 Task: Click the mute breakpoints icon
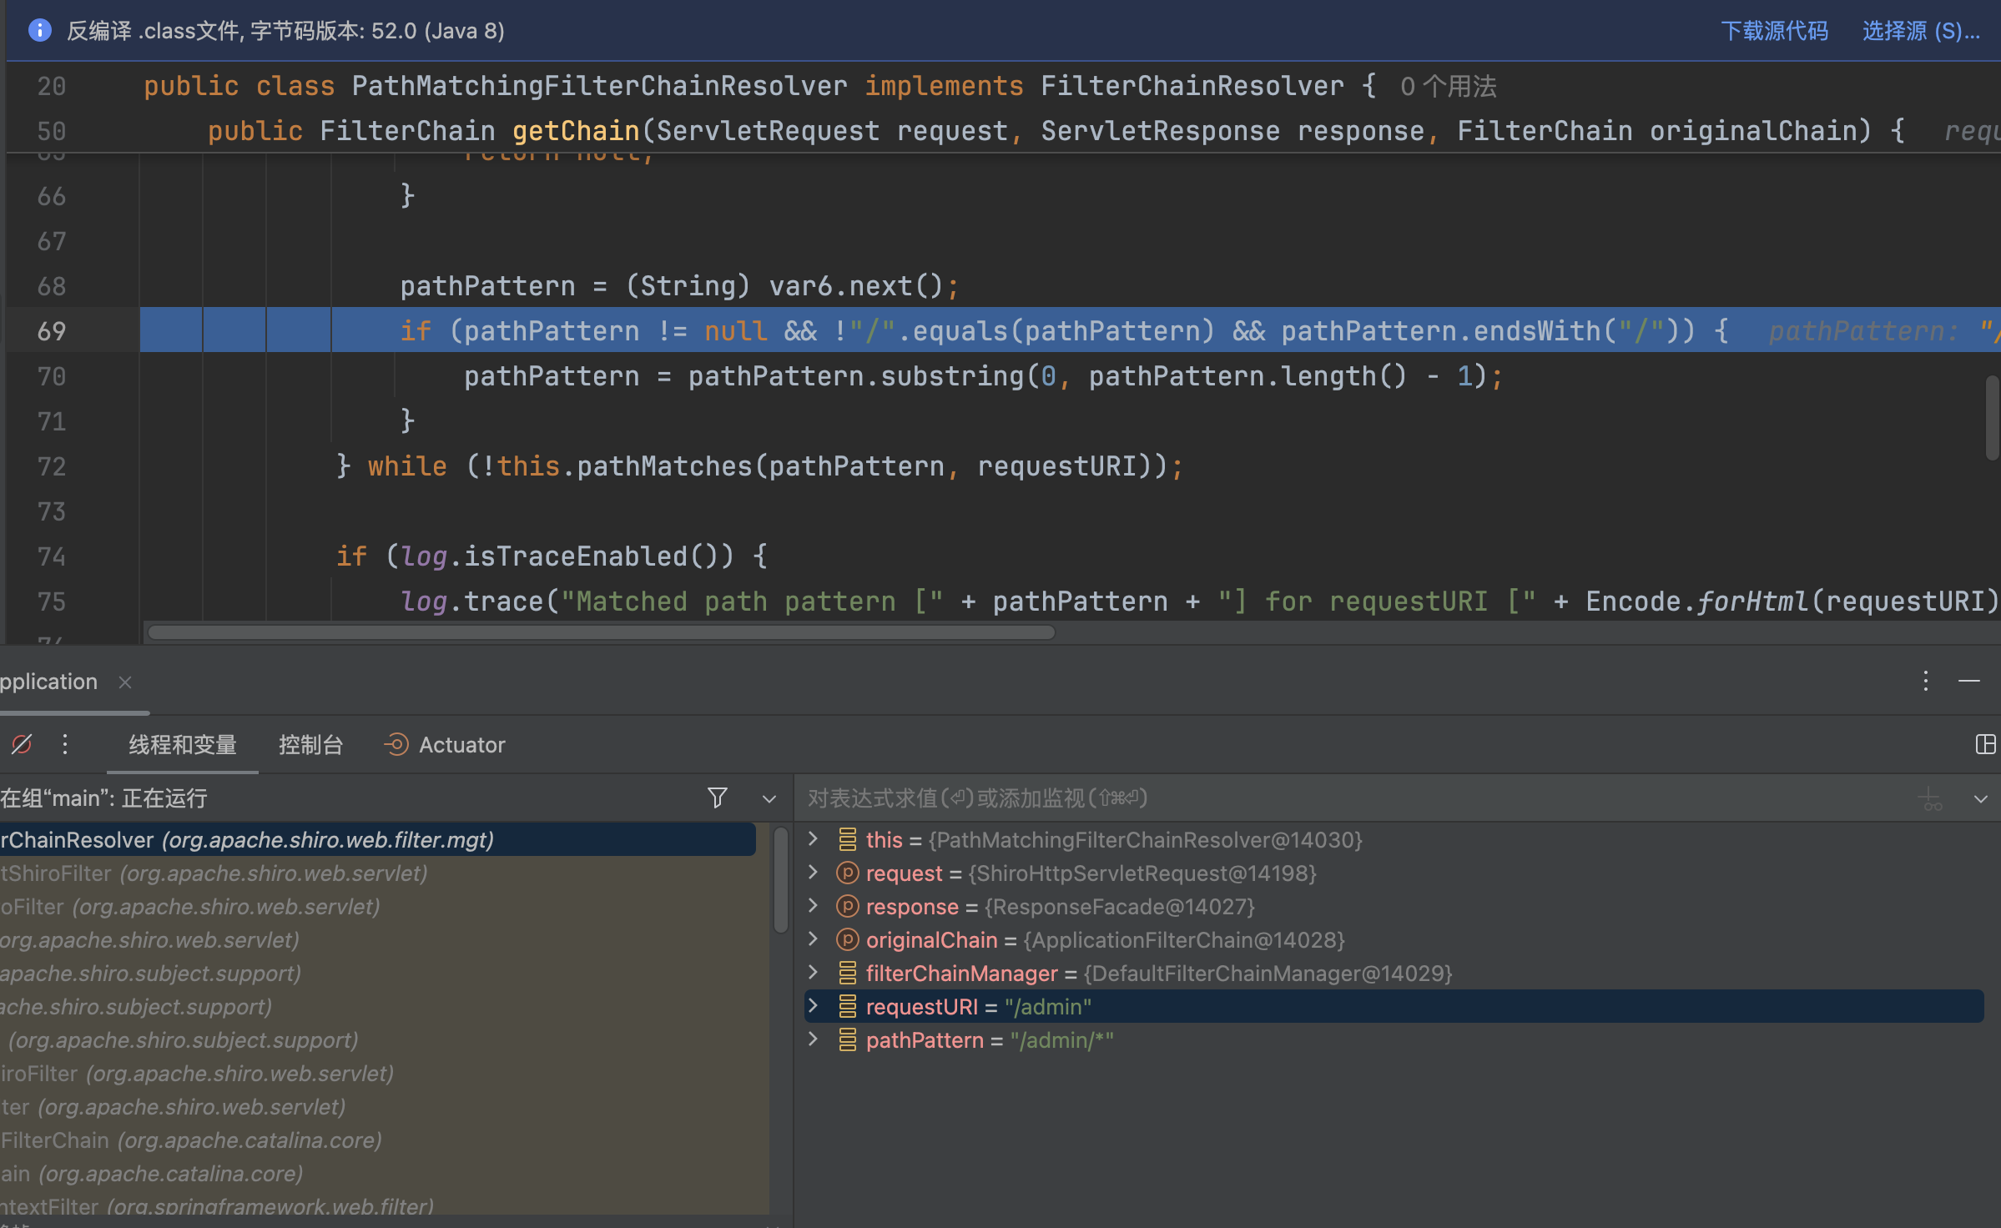(22, 744)
